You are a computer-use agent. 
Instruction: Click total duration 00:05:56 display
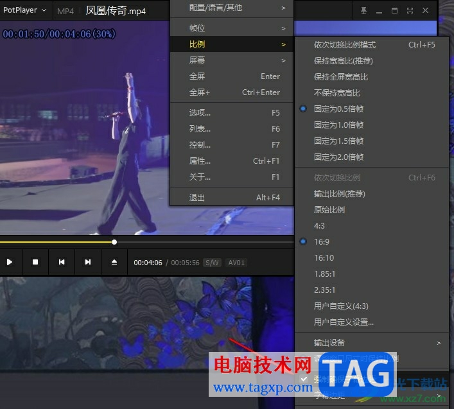coord(185,263)
